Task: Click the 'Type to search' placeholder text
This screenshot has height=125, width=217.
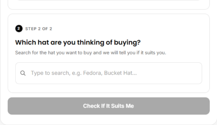Action: 47,73
